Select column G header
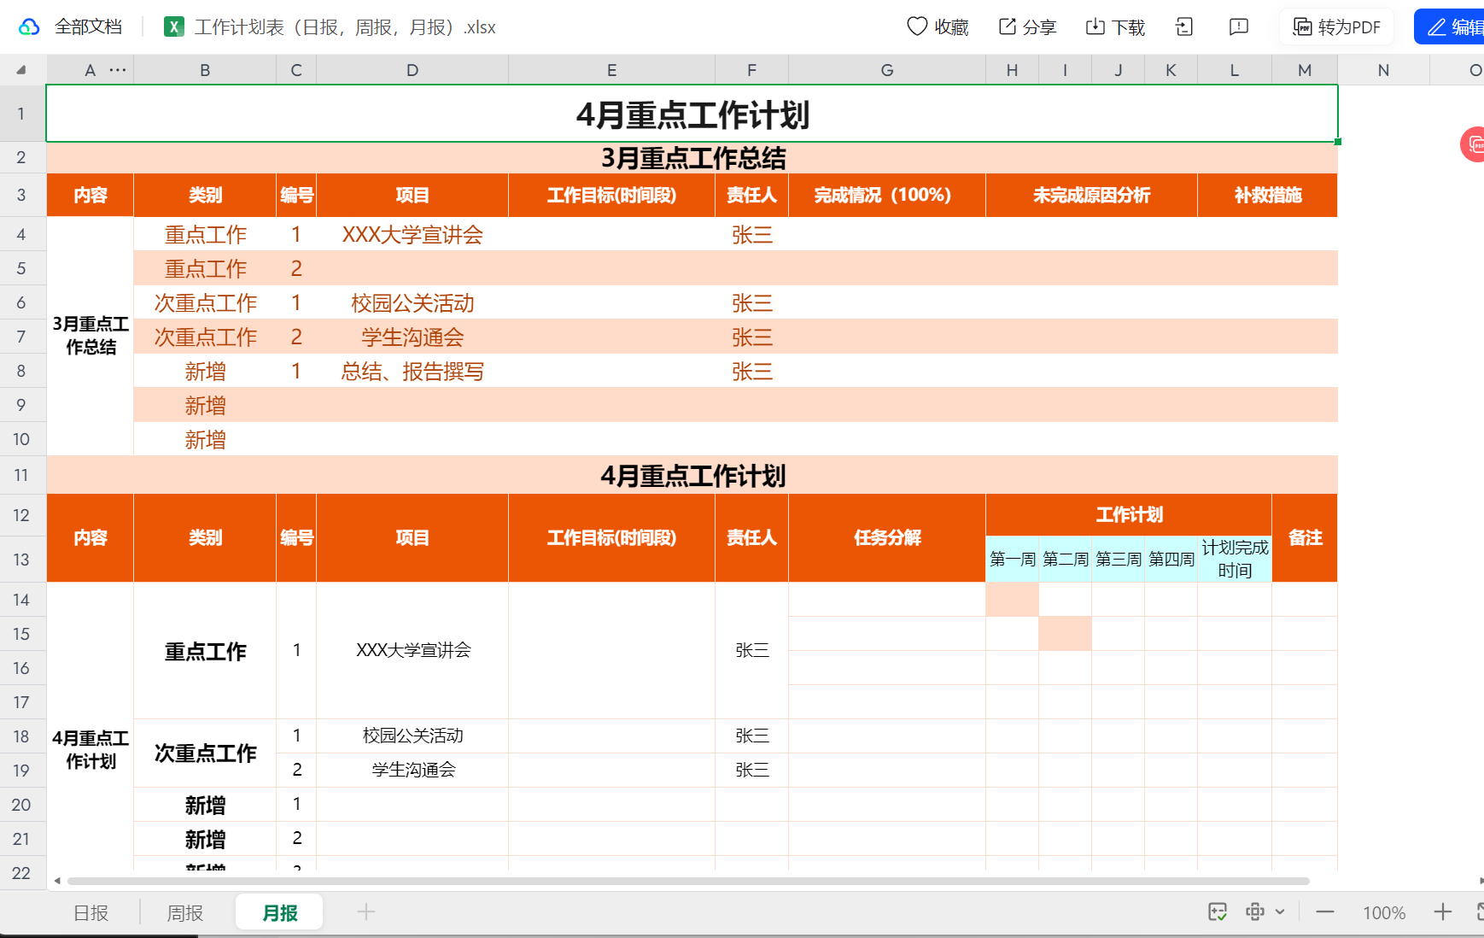 tap(887, 70)
